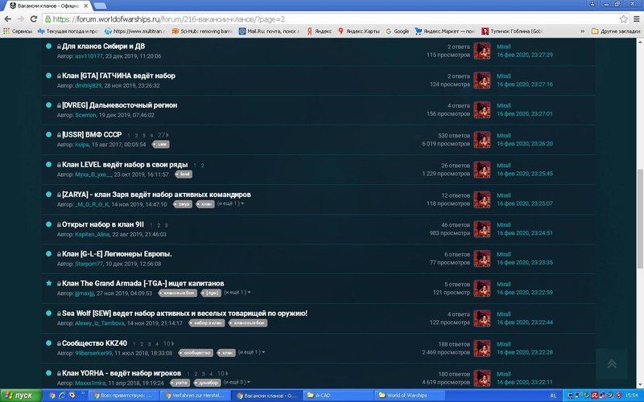644x402 pixels.
Task: Click star marker on The Grand Armada topic
Action: tap(49, 283)
